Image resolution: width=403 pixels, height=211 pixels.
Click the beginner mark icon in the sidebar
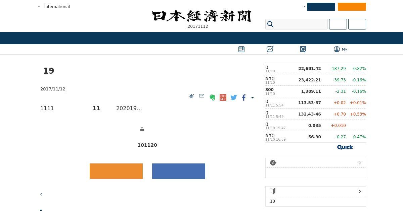[x=273, y=191]
